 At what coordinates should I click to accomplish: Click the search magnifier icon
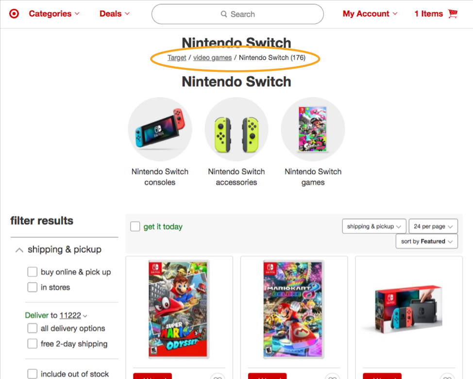pyautogui.click(x=224, y=14)
